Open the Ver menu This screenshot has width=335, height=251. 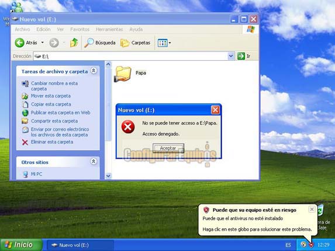tap(60, 29)
